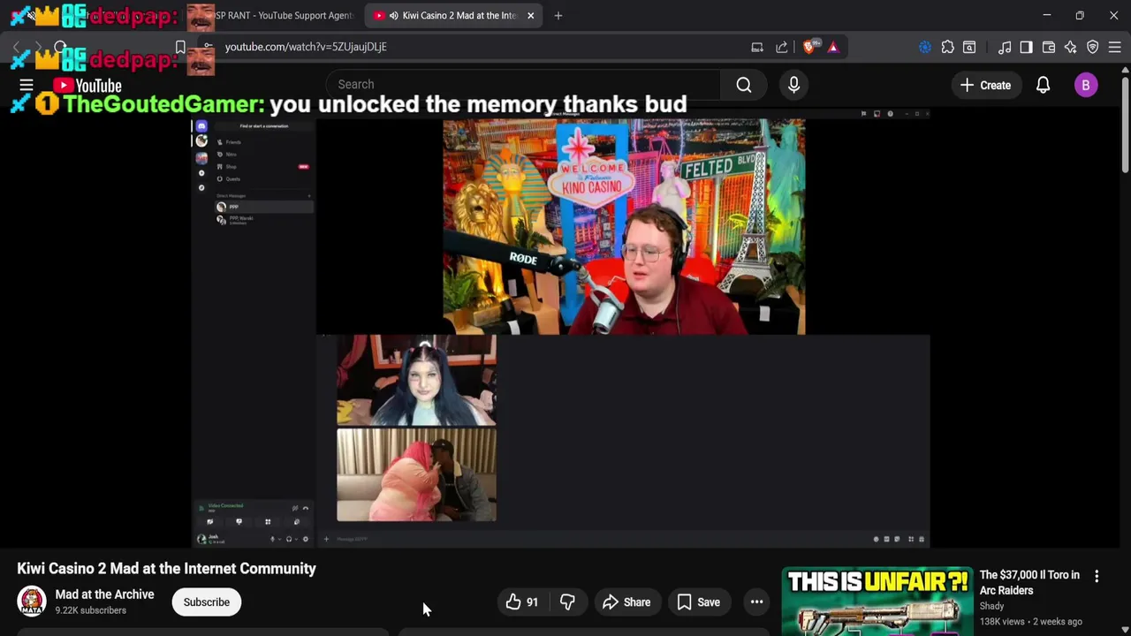
Task: Open the Mad at the Archive channel name
Action: 104,594
